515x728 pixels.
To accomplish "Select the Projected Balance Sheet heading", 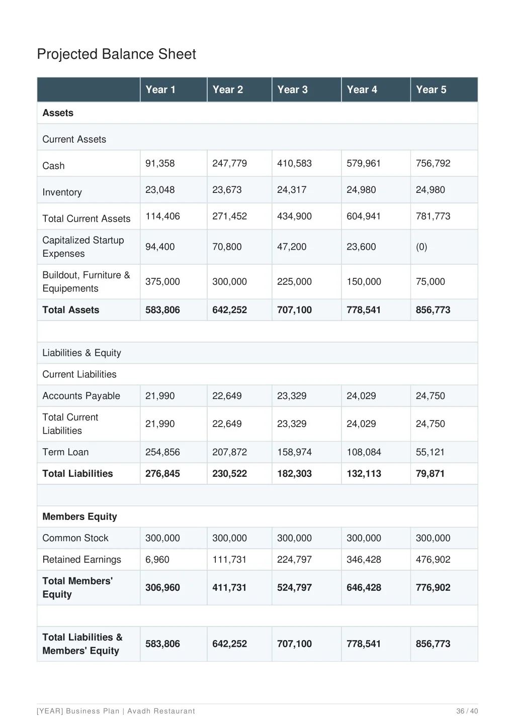I will click(116, 54).
